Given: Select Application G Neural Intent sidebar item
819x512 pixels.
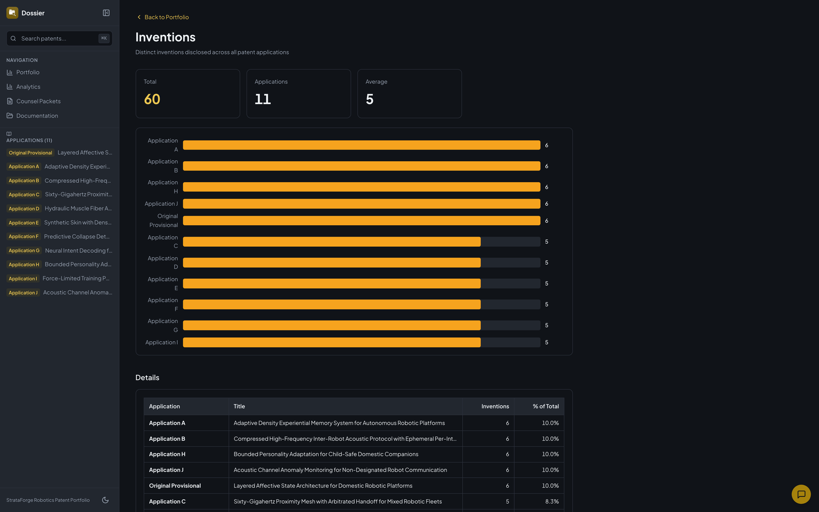Looking at the screenshot, I should (59, 250).
